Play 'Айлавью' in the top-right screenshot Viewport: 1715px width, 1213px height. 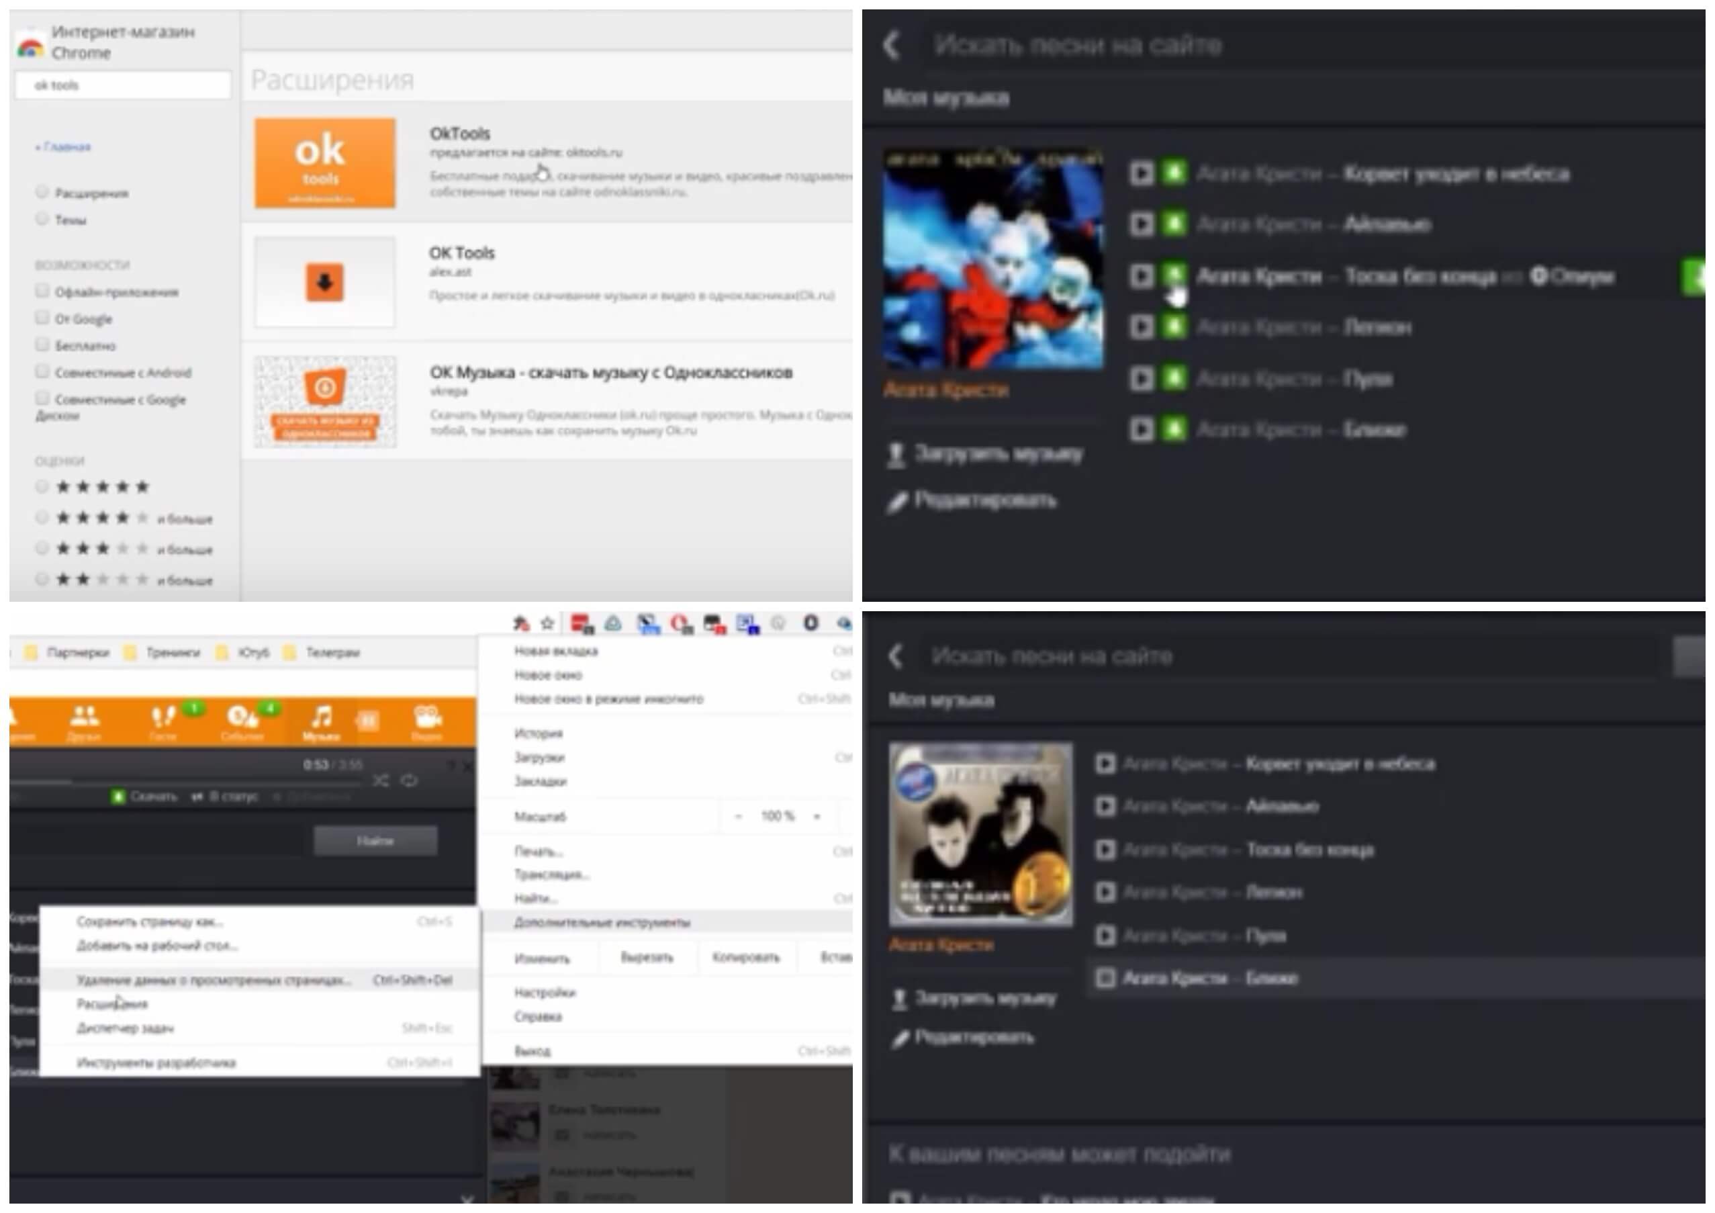click(1141, 224)
